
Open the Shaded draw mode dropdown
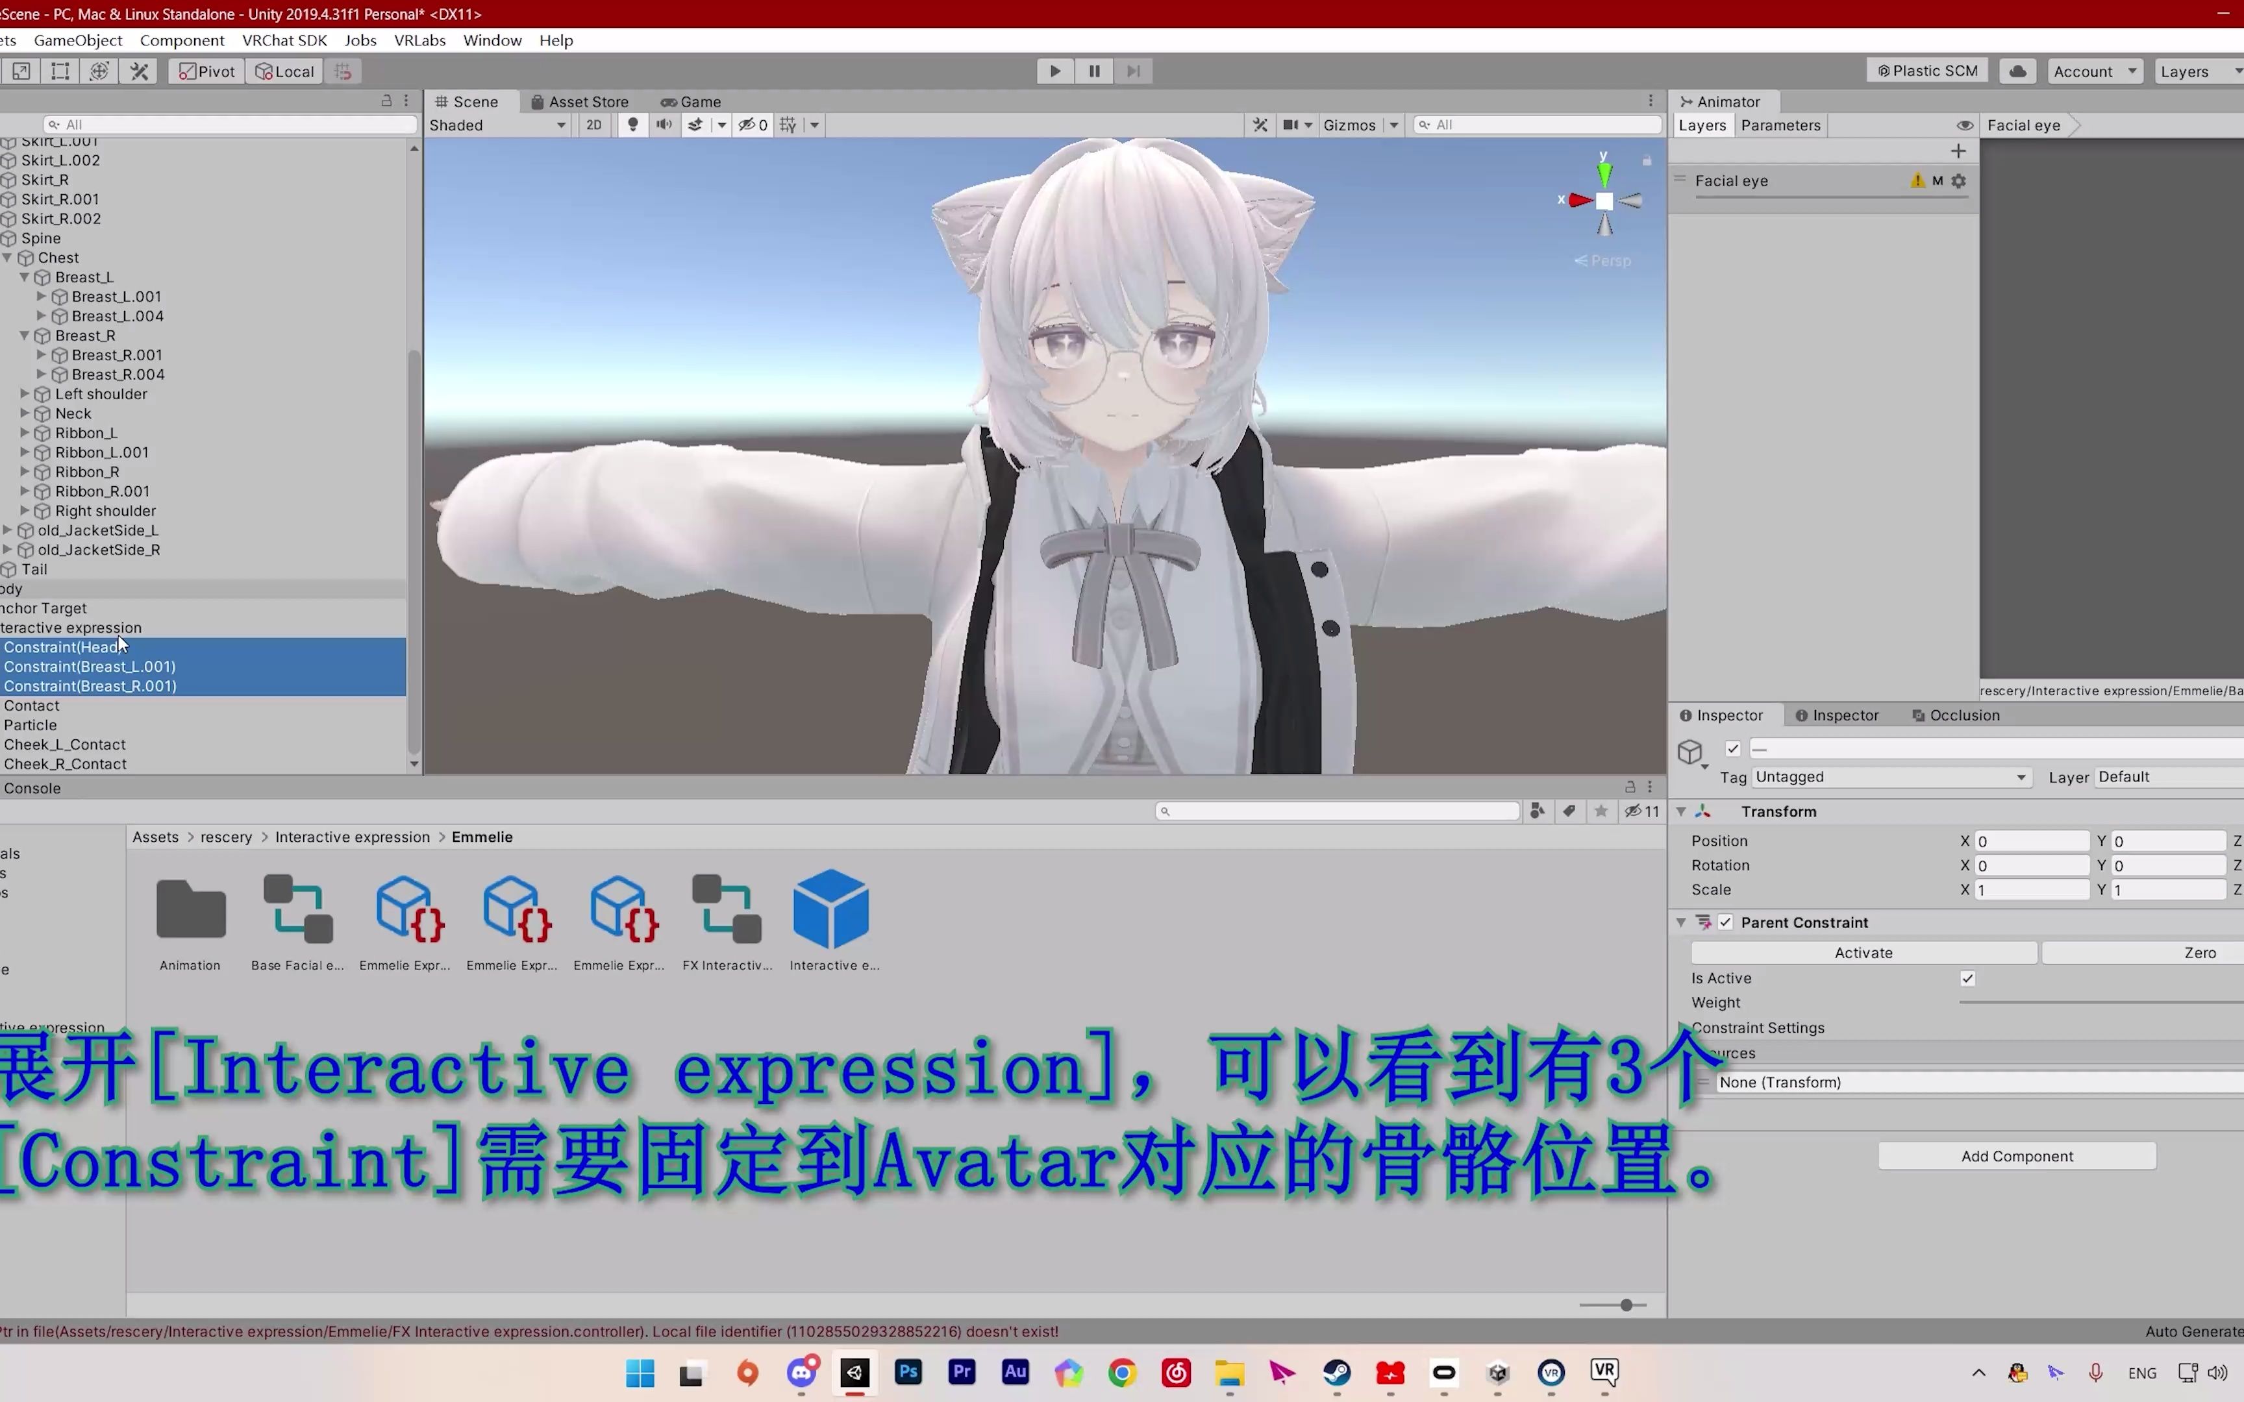point(497,124)
